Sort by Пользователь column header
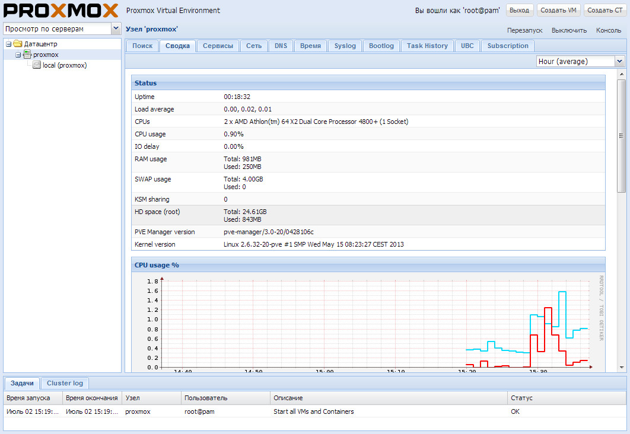Image resolution: width=630 pixels, height=434 pixels. [x=225, y=398]
